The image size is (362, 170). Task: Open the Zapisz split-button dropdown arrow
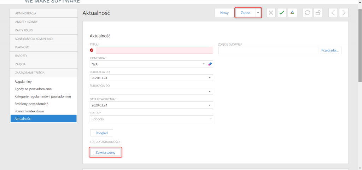(x=258, y=13)
